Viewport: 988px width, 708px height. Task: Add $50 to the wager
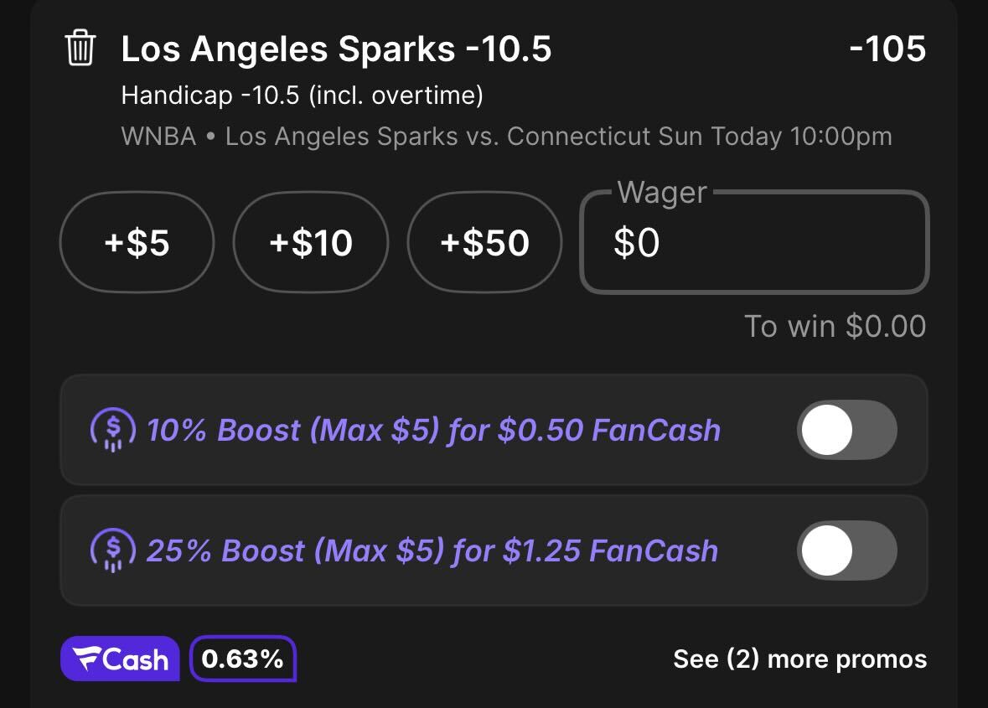point(484,242)
